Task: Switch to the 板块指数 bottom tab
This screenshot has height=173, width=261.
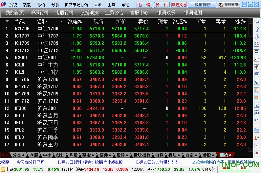Action: click(x=142, y=155)
